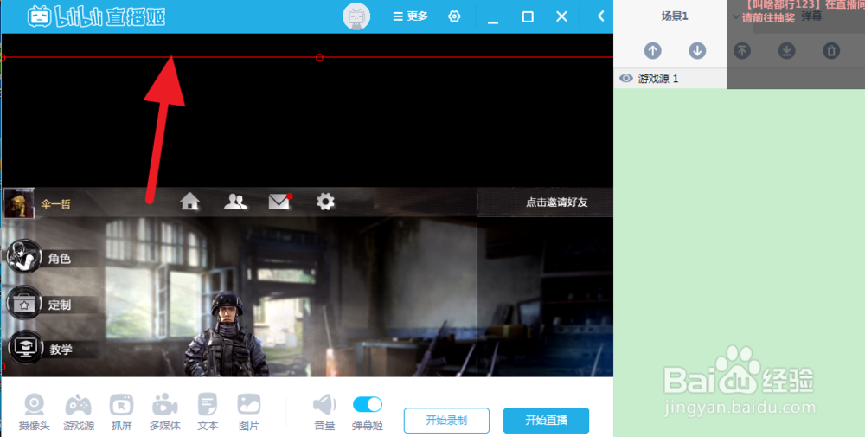Click the user avatar in the title bar

pos(356,16)
